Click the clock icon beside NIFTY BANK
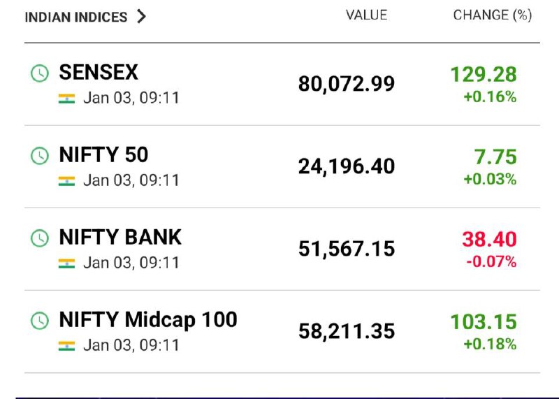This screenshot has width=559, height=399. (x=40, y=238)
